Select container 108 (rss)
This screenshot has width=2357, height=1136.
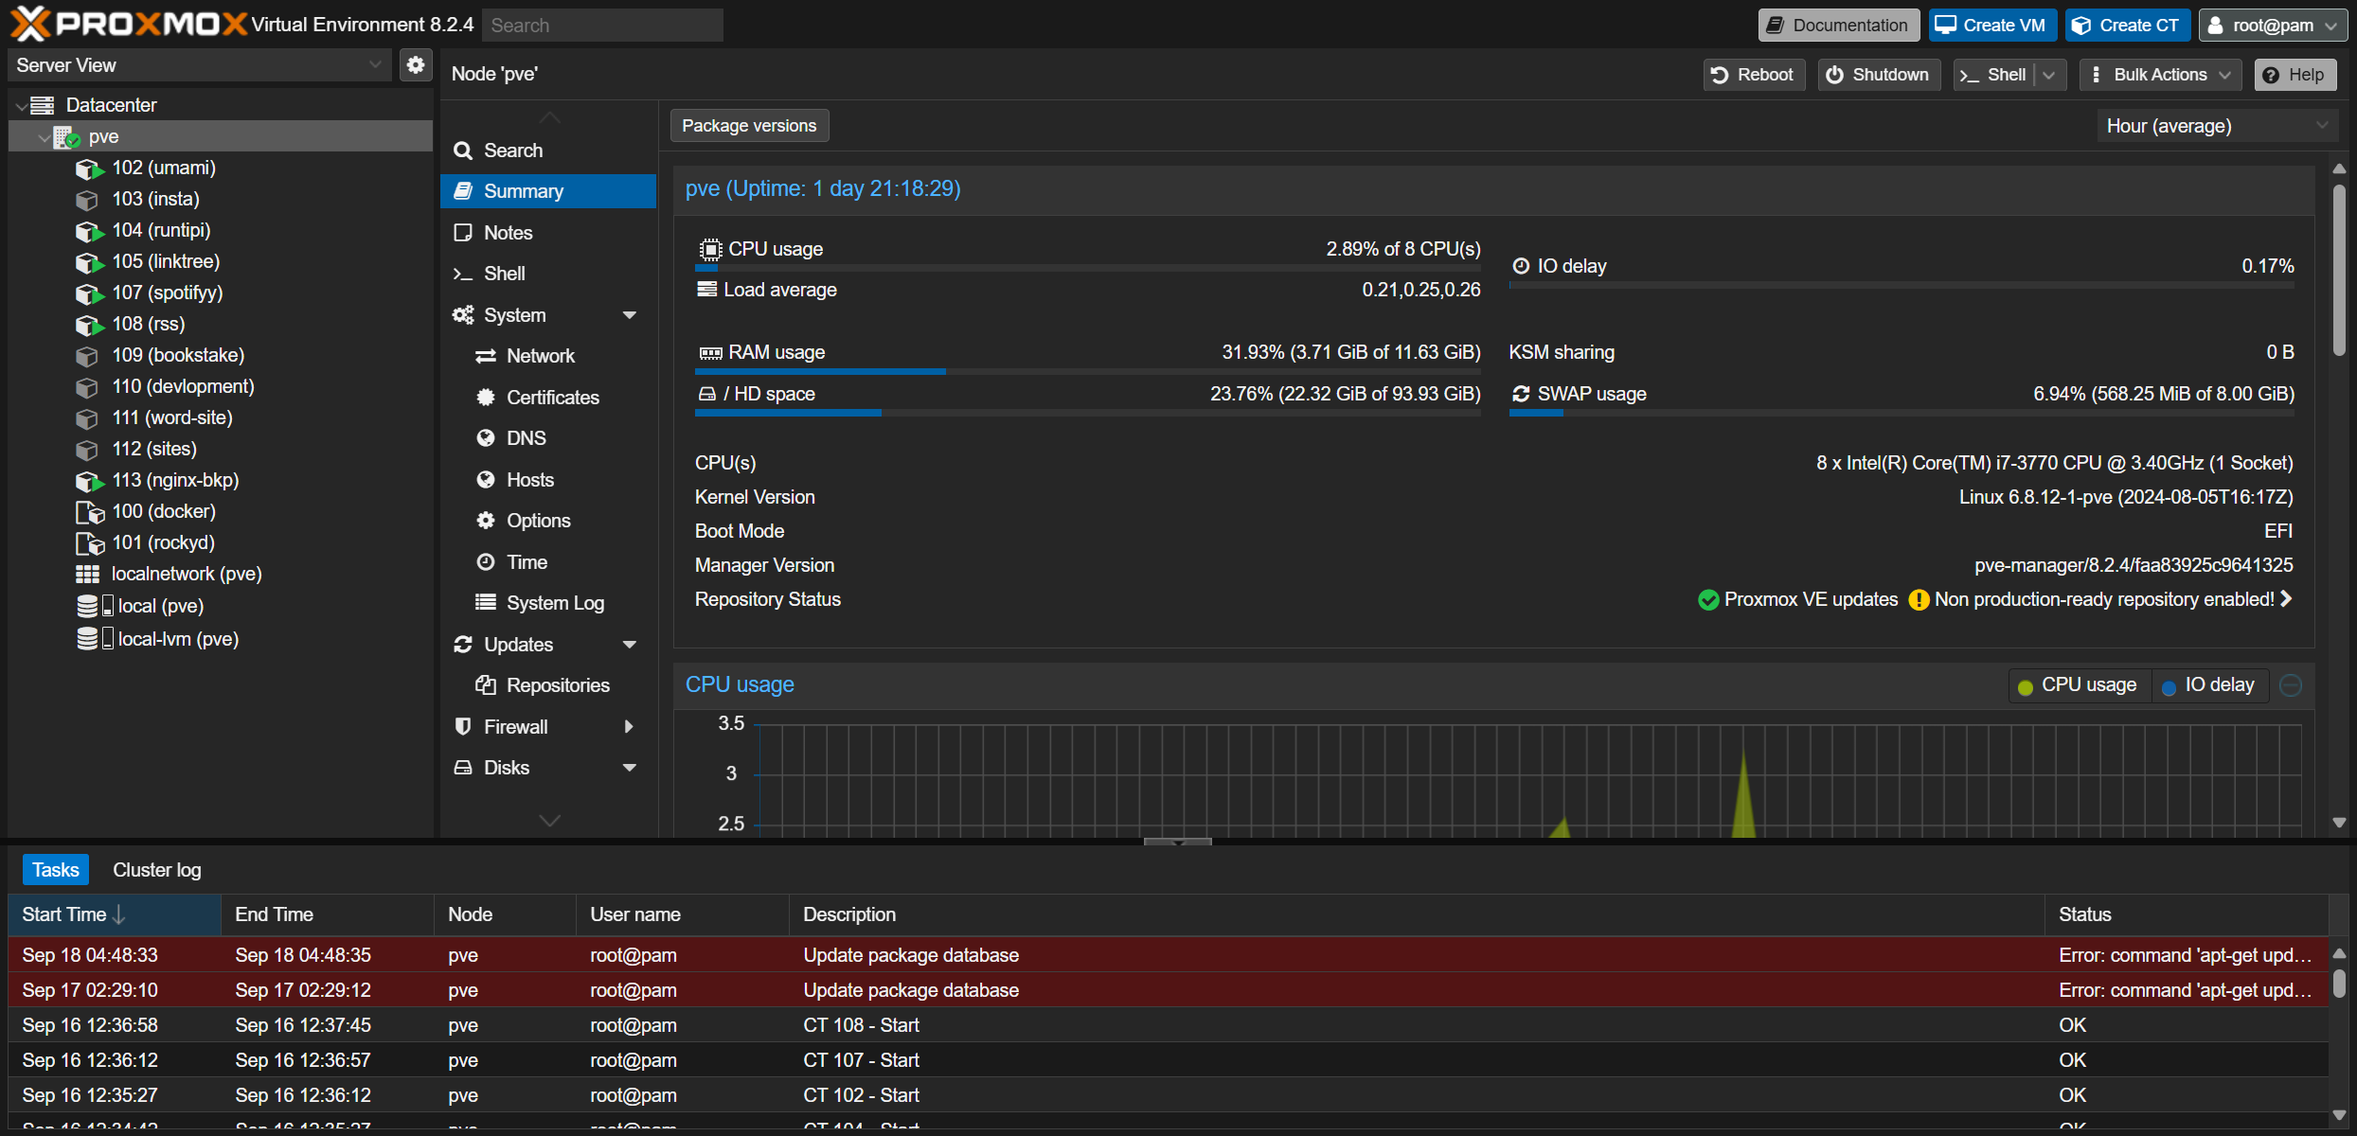click(x=149, y=324)
